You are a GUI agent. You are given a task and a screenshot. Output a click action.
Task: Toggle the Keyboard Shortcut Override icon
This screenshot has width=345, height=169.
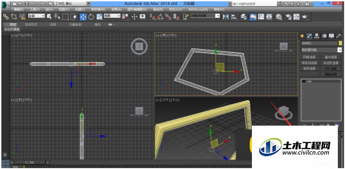coord(143,17)
